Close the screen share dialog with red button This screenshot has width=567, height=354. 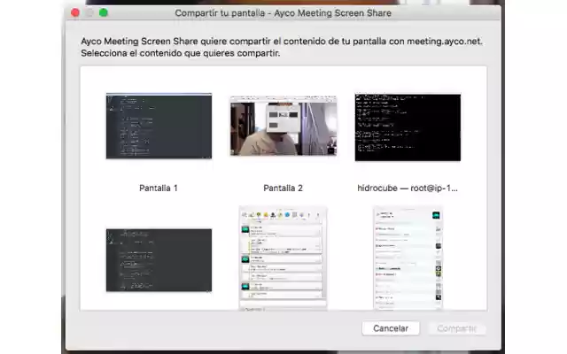[75, 12]
